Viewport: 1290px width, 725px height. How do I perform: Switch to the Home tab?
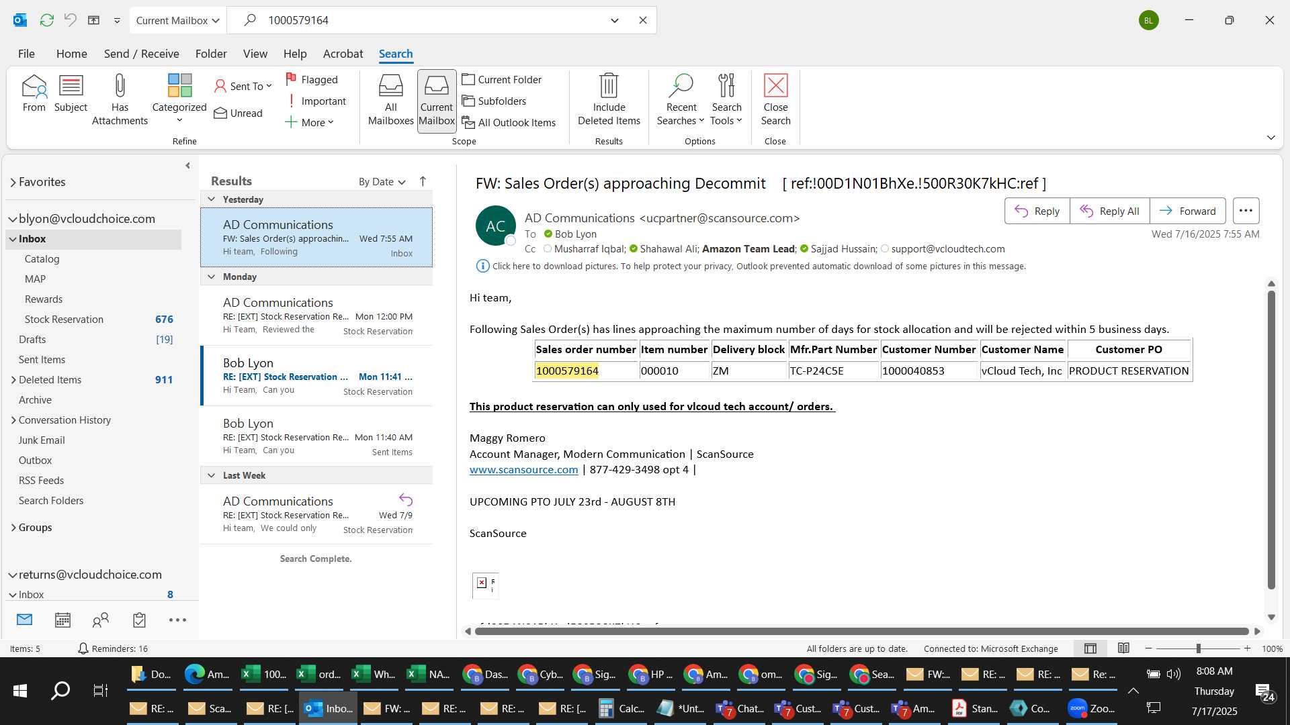71,54
